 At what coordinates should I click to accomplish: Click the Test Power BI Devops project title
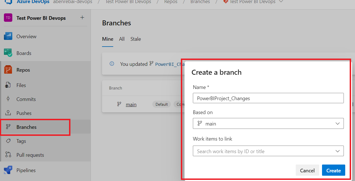point(41,18)
